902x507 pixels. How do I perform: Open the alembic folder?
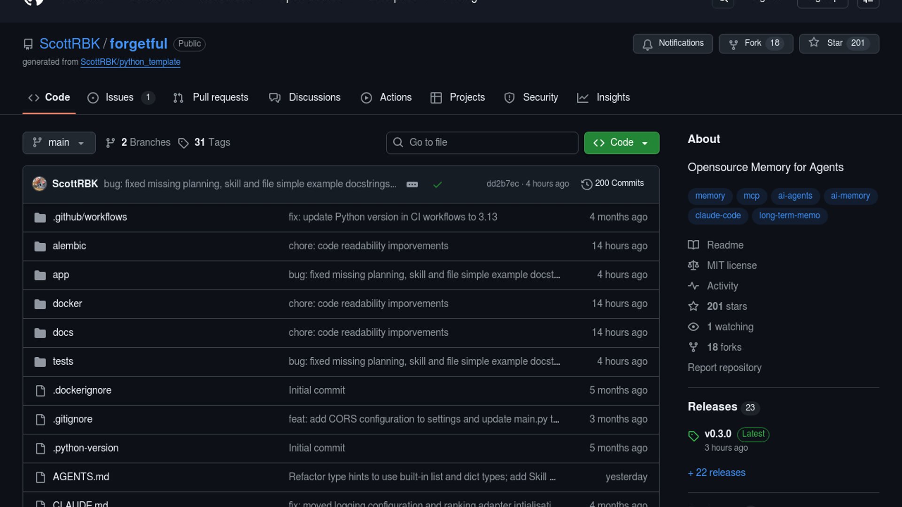(69, 246)
